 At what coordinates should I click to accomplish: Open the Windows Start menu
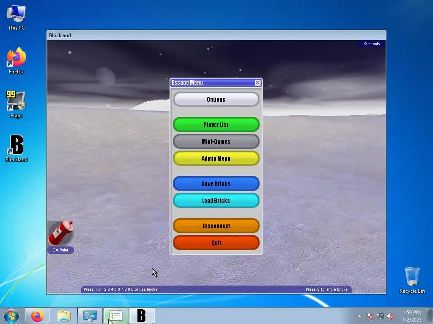11,316
